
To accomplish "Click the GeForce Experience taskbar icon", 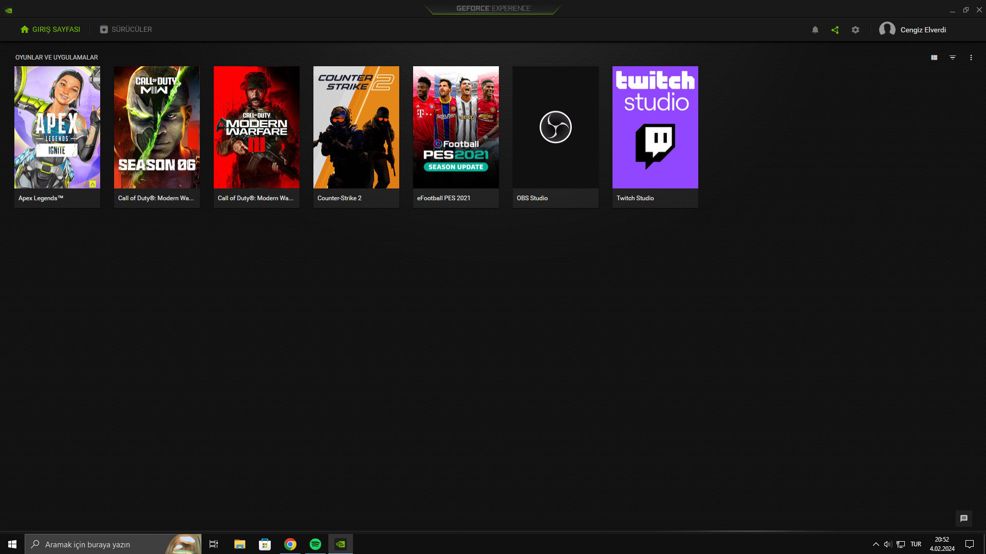I will [341, 544].
